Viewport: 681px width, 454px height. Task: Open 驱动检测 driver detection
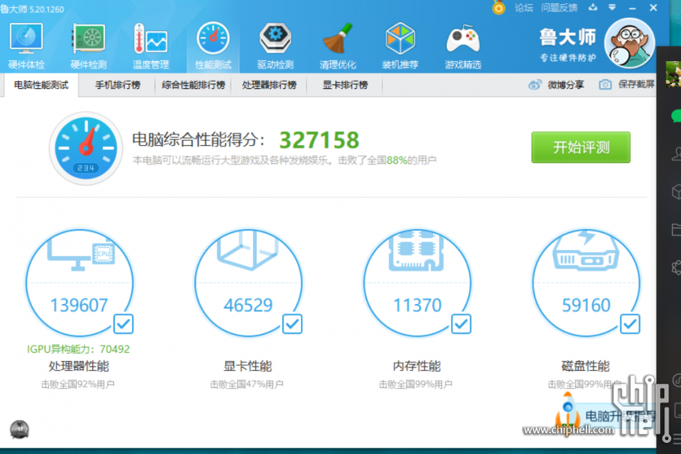coord(275,46)
